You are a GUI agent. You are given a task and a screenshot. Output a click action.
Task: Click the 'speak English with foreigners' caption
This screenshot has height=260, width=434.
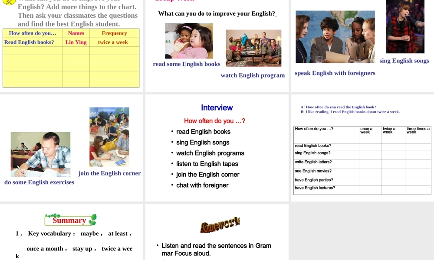pos(335,73)
